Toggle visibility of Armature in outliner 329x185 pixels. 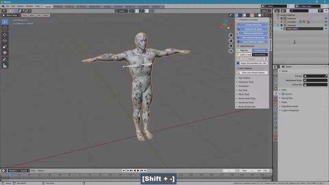coord(326,22)
